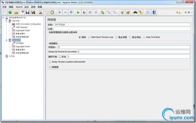Start the test with green play icon
196x123 pixels.
pos(79,12)
